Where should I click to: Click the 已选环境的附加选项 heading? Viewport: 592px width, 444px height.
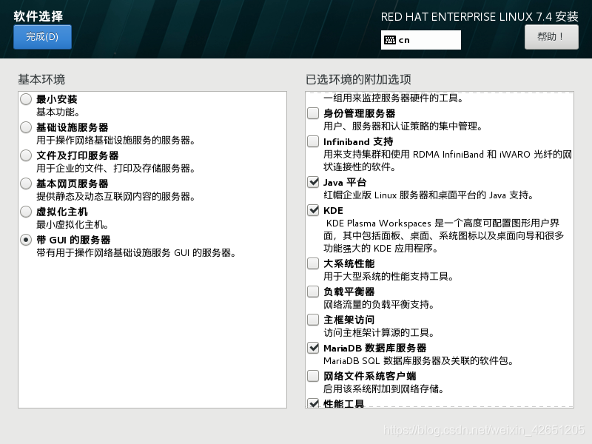point(358,79)
